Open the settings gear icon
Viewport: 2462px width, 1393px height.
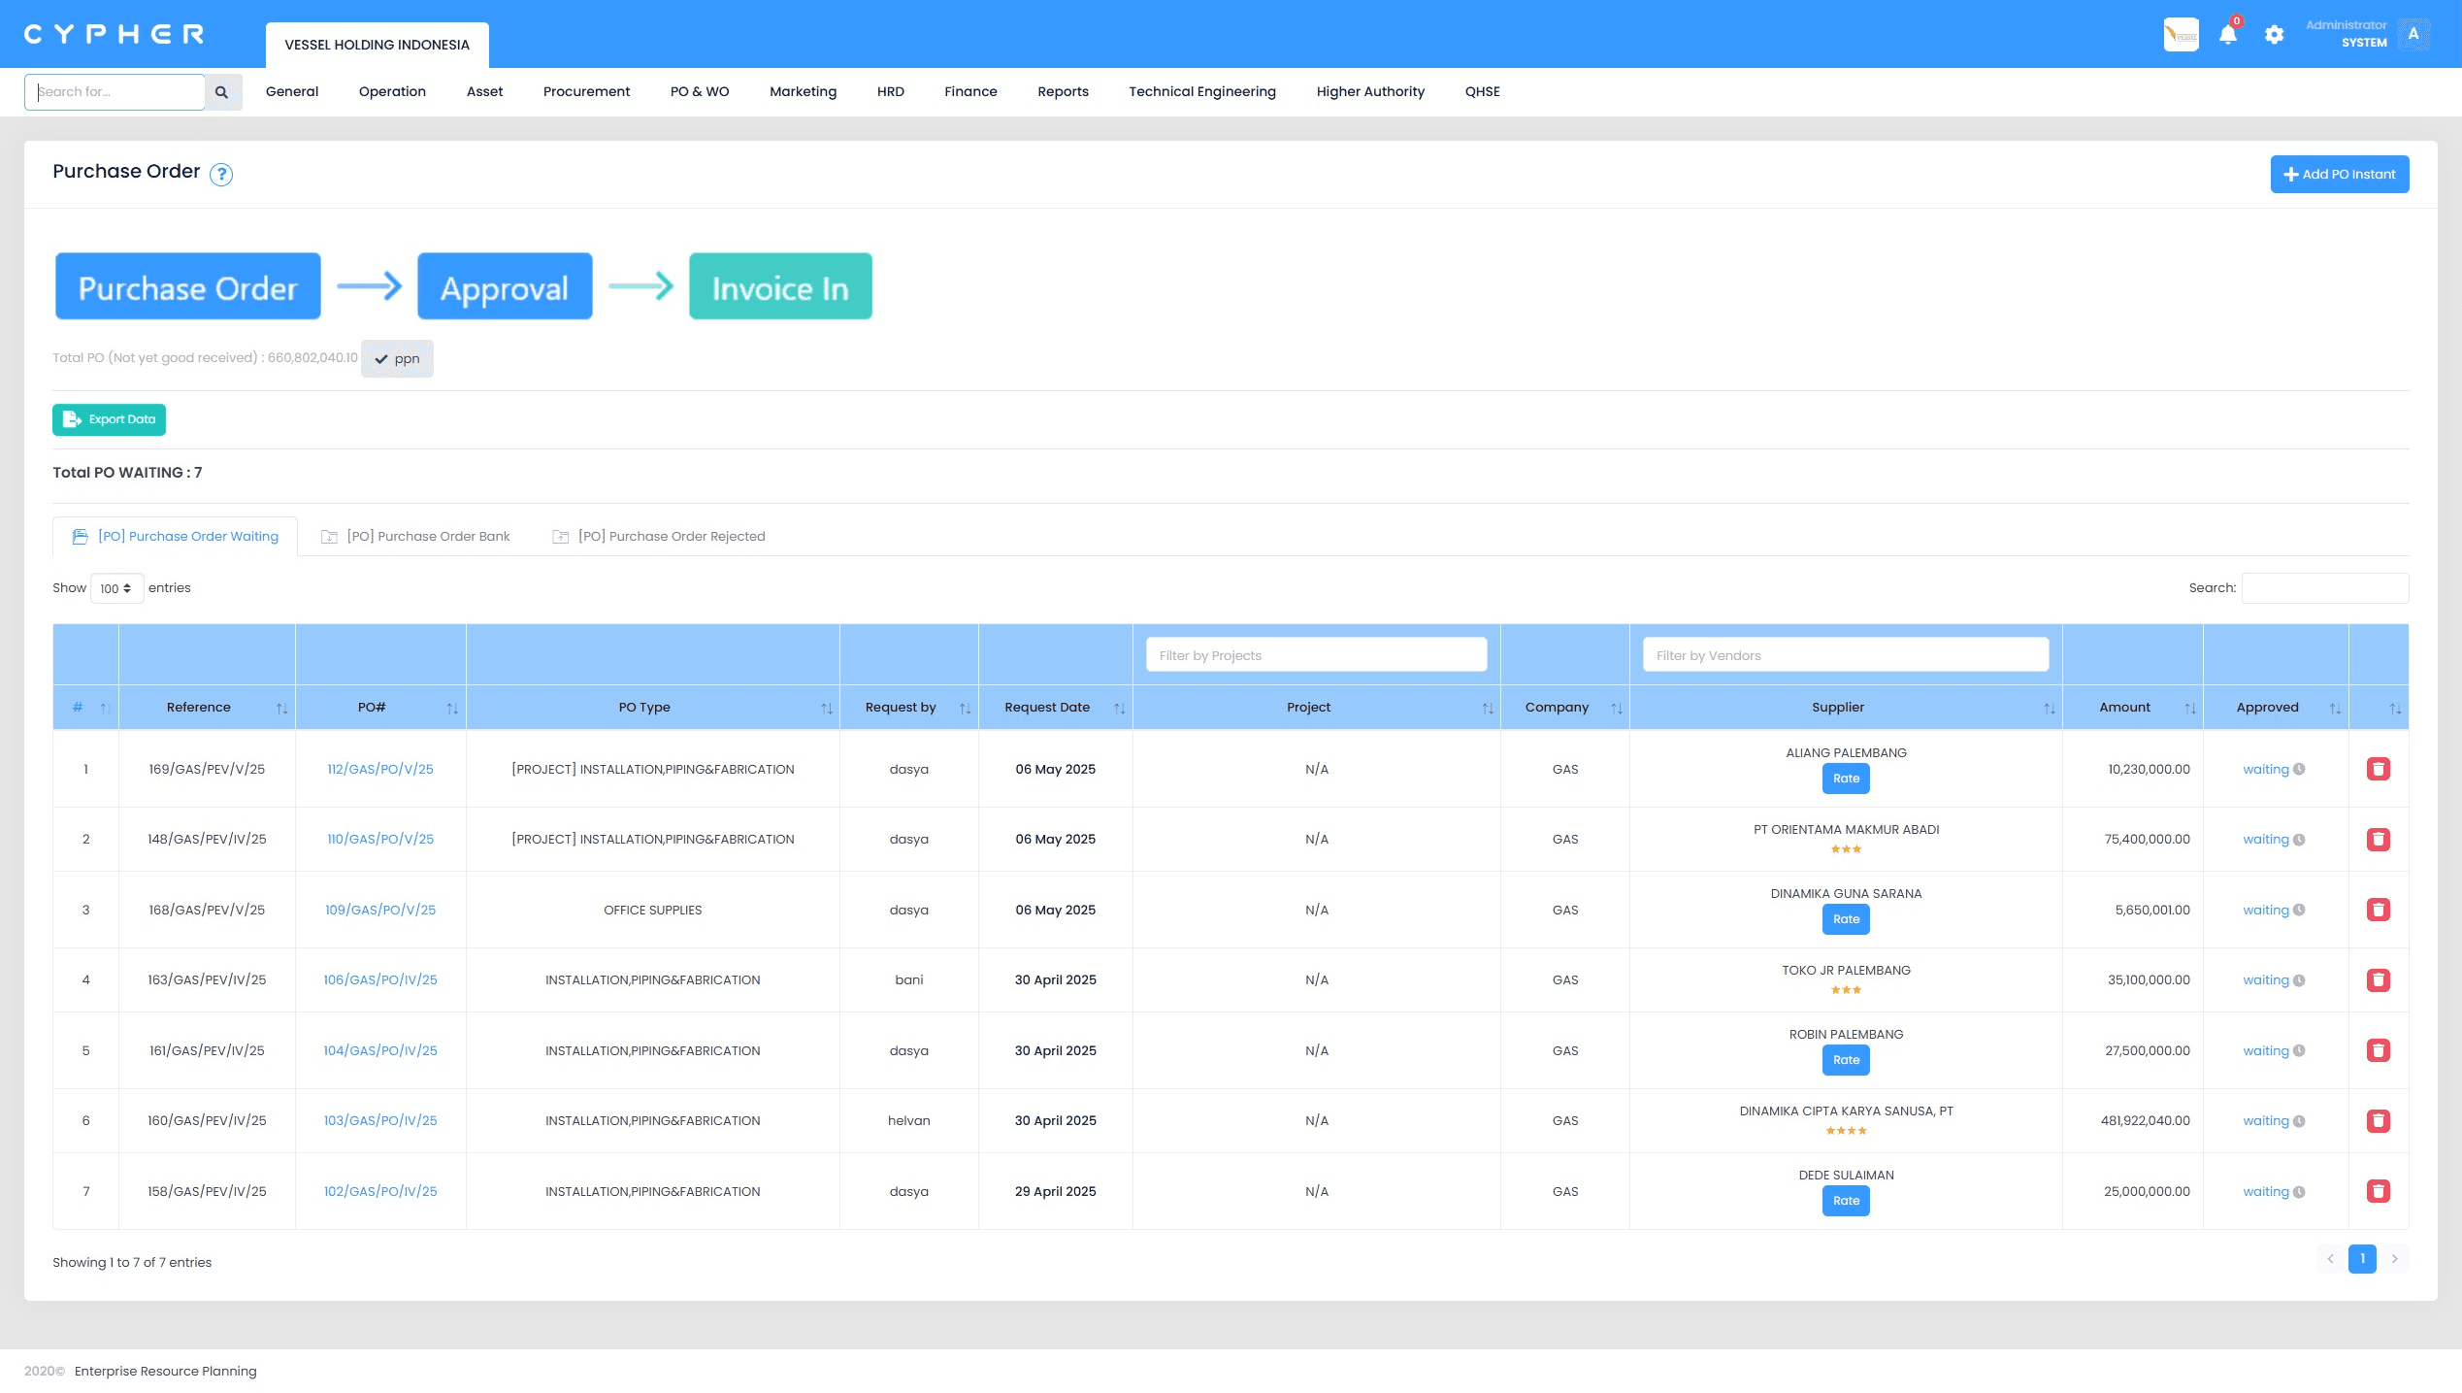point(2275,35)
